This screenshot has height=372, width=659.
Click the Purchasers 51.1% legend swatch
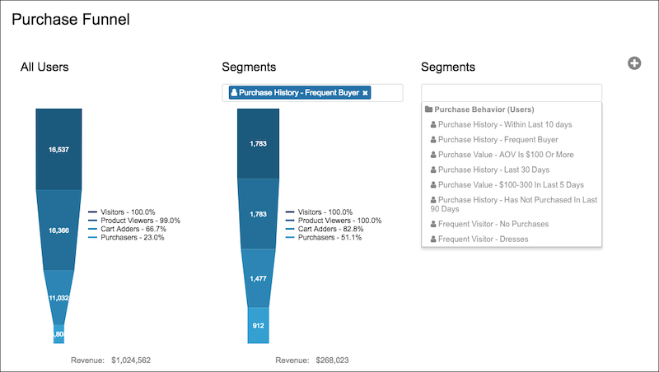[290, 238]
